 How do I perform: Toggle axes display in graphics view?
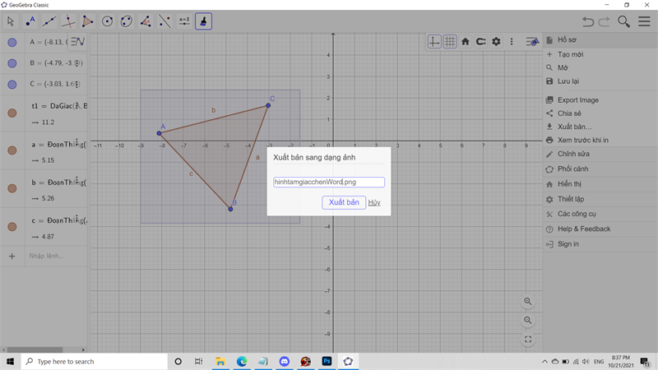point(434,41)
